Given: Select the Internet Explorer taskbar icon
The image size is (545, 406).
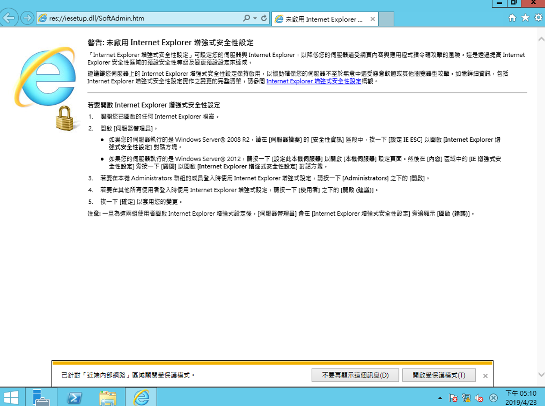Looking at the screenshot, I should [x=140, y=397].
